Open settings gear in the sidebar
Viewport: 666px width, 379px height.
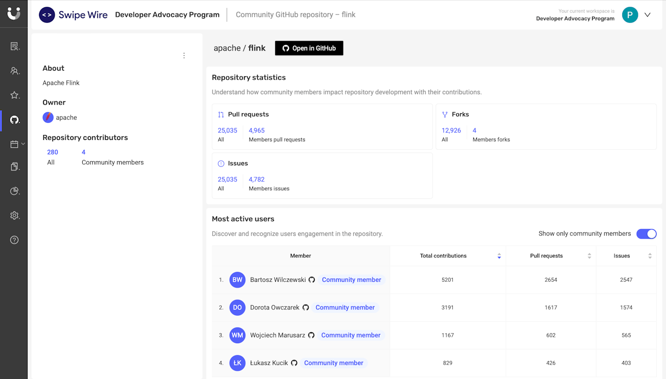point(15,216)
